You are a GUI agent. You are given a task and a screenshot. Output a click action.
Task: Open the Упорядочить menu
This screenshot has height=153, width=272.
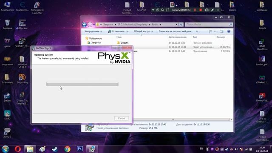pos(93,31)
